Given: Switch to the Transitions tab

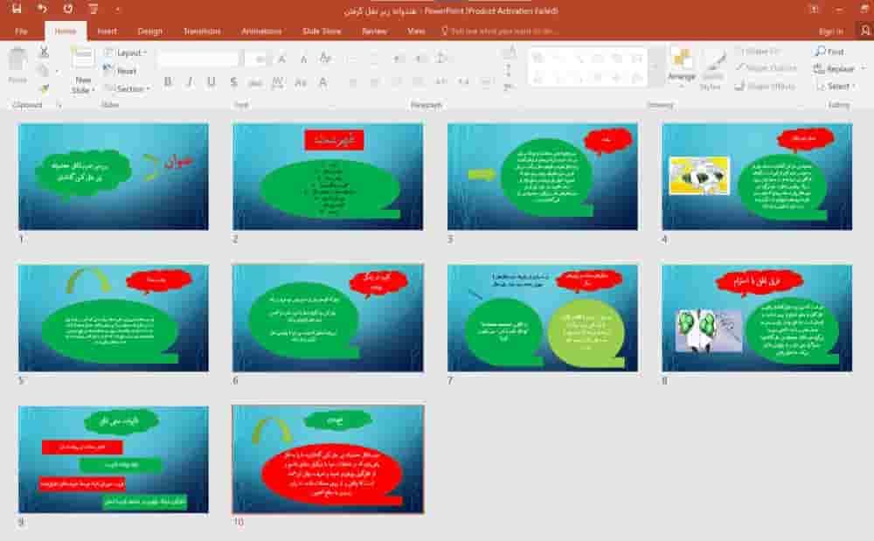Looking at the screenshot, I should coord(202,31).
